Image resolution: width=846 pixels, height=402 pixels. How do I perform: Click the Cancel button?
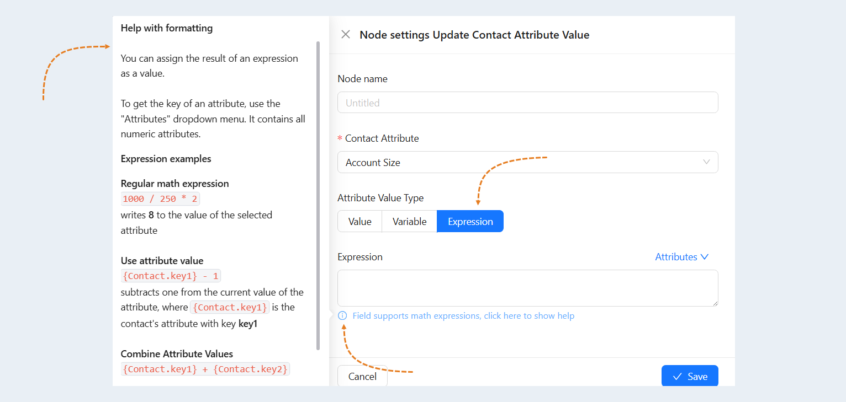(362, 376)
